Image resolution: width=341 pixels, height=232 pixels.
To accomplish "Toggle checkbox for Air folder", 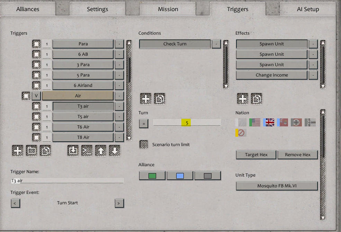I will (x=26, y=96).
